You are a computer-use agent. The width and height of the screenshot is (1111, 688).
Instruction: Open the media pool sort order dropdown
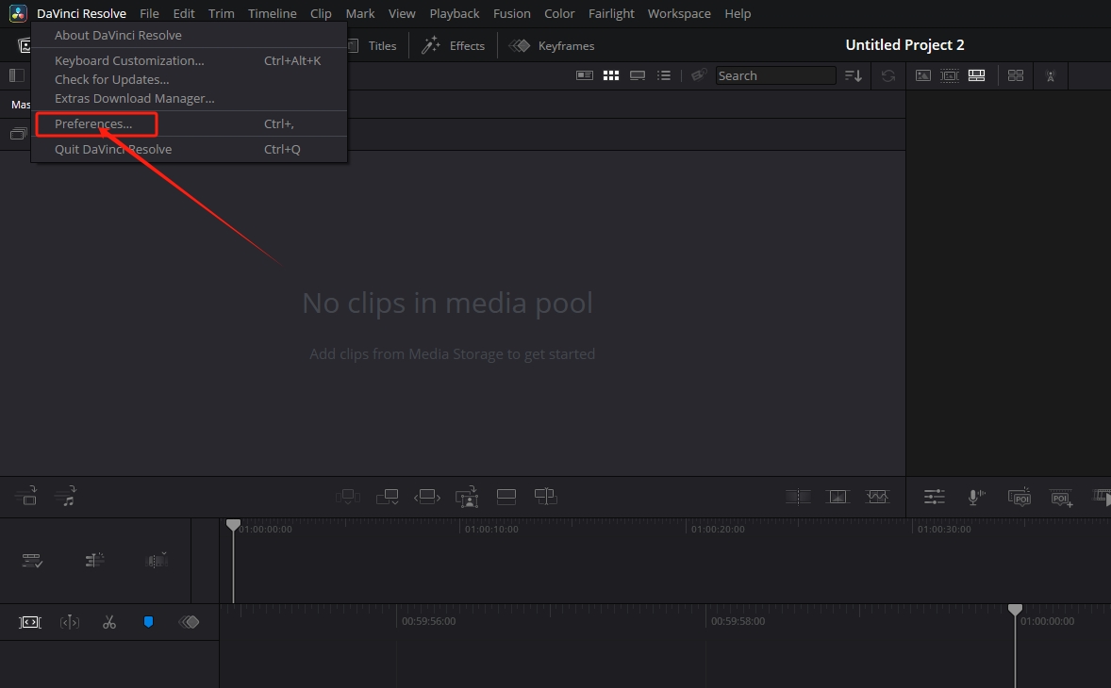[x=853, y=75]
